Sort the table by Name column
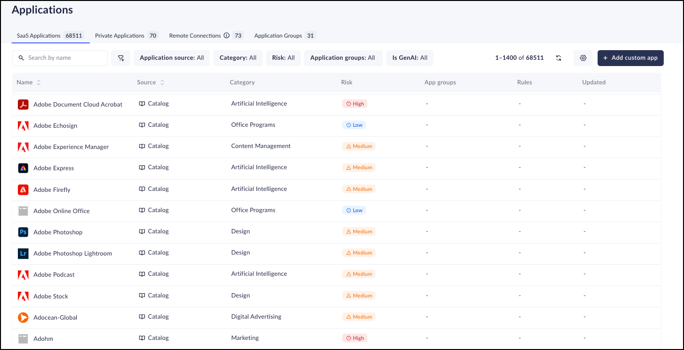The height and width of the screenshot is (350, 684). tap(39, 82)
